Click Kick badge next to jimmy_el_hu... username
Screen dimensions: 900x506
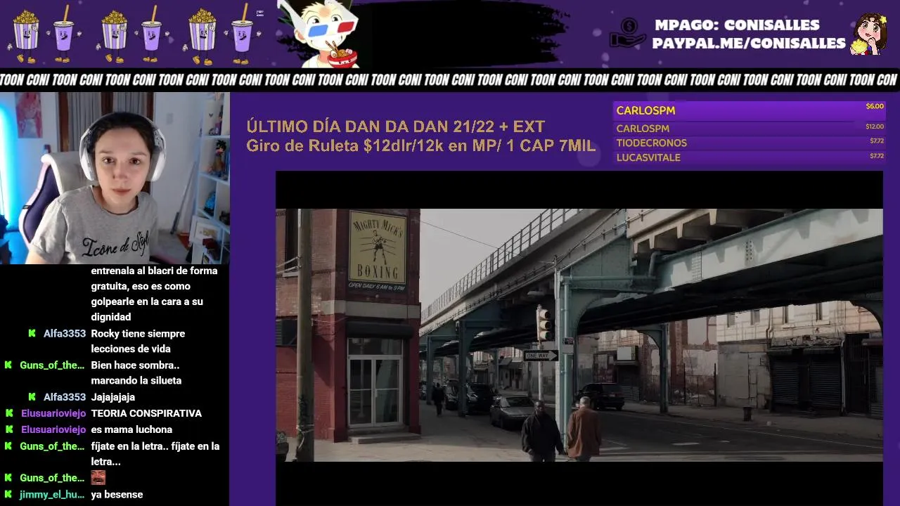point(8,495)
